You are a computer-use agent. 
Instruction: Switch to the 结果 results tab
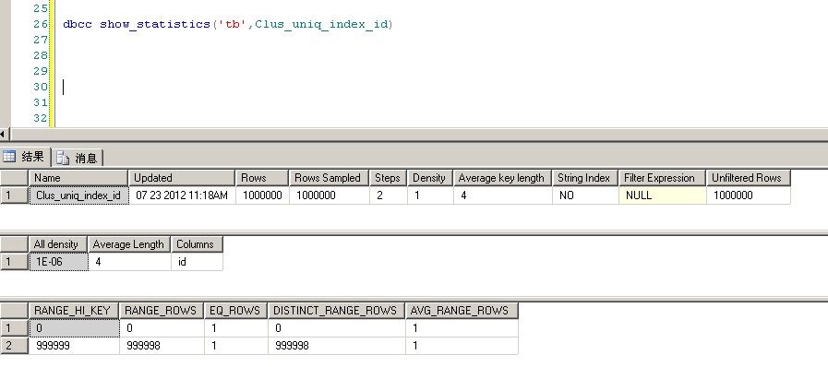point(25,157)
